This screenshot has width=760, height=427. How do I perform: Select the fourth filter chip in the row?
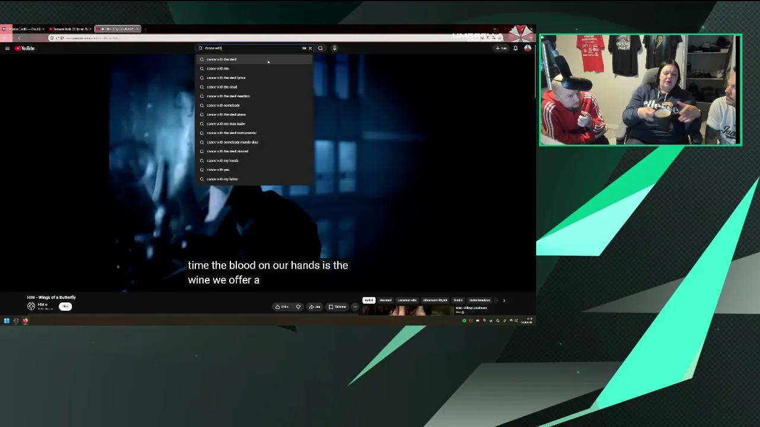[x=435, y=300]
